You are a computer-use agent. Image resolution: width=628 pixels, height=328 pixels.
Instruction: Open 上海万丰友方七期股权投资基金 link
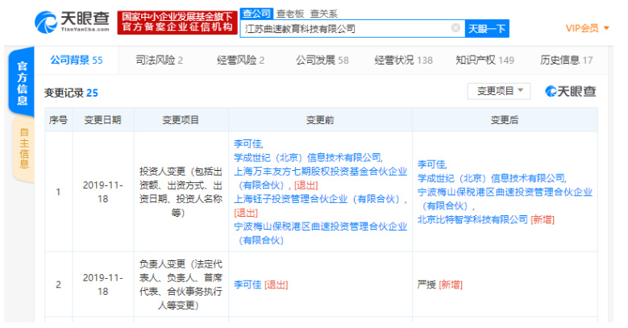(x=320, y=178)
